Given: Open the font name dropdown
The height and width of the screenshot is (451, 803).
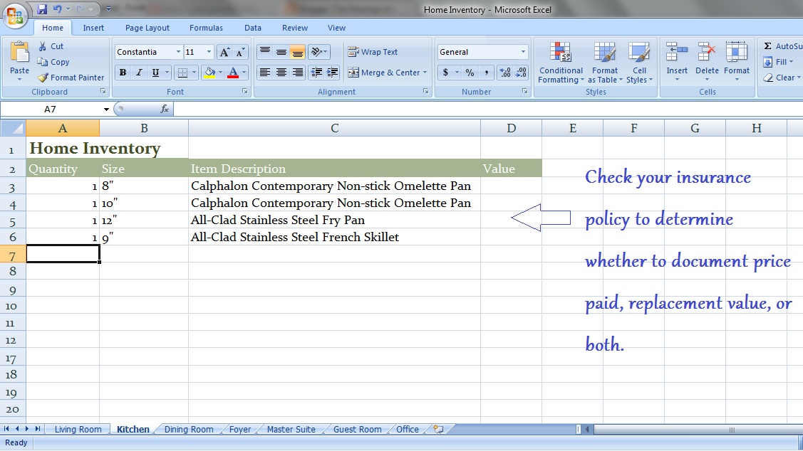Looking at the screenshot, I should (178, 52).
